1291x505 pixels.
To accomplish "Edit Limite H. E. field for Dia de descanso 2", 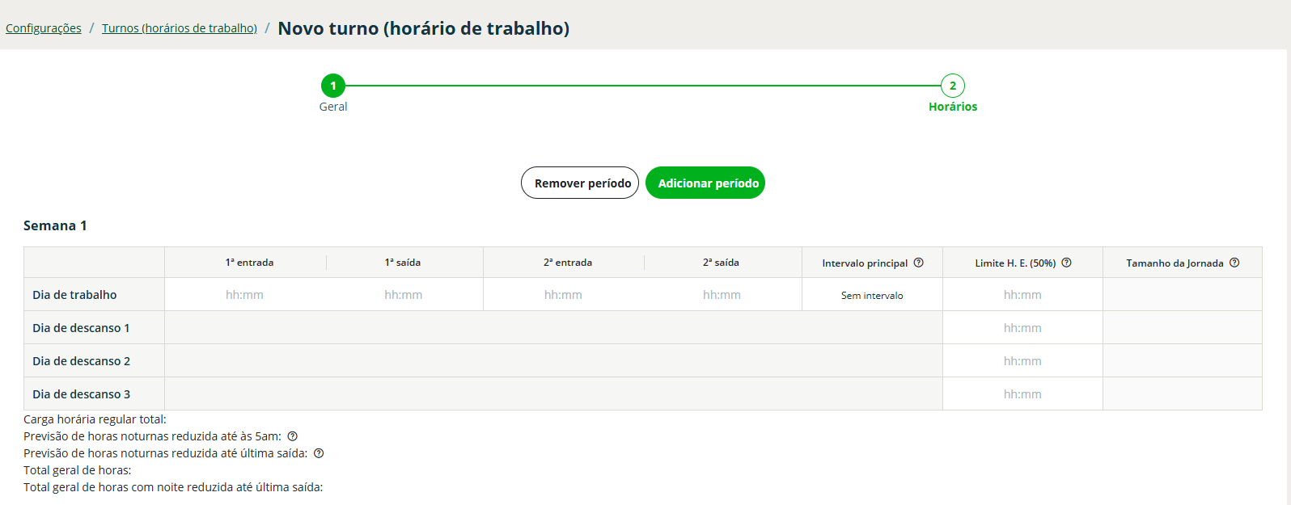I will click(x=1022, y=361).
